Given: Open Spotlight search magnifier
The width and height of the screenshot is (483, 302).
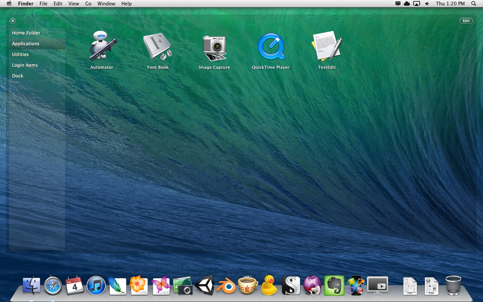Looking at the screenshot, I should pos(474,4).
